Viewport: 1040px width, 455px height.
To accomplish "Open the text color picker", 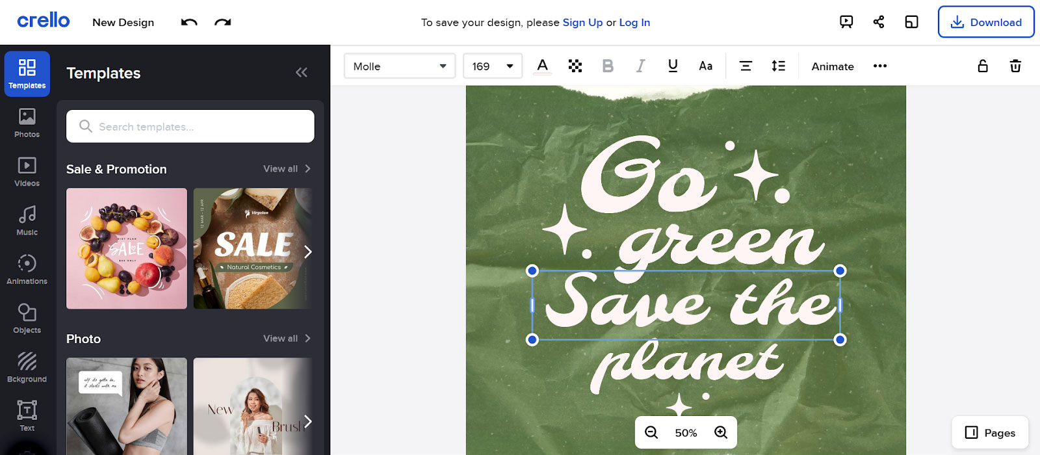I will pos(543,66).
